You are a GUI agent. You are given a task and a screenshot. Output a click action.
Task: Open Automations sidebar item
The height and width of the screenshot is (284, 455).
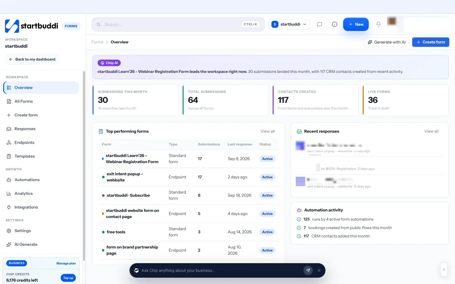tap(41, 180)
